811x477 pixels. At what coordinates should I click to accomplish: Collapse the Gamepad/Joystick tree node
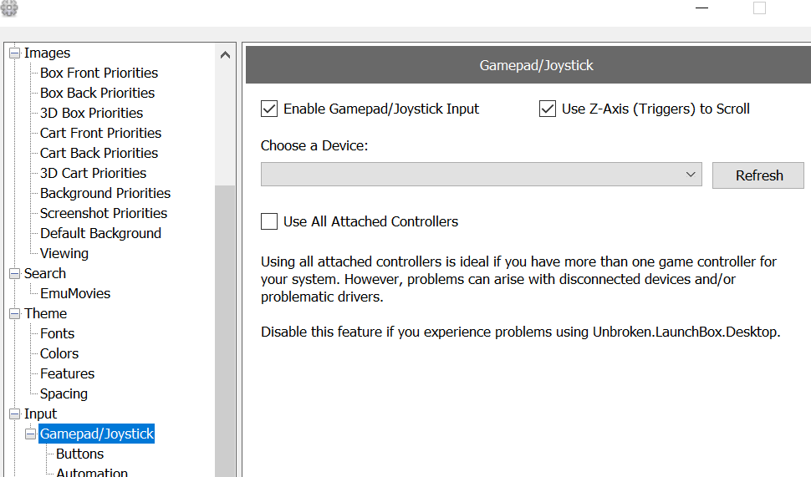click(30, 434)
